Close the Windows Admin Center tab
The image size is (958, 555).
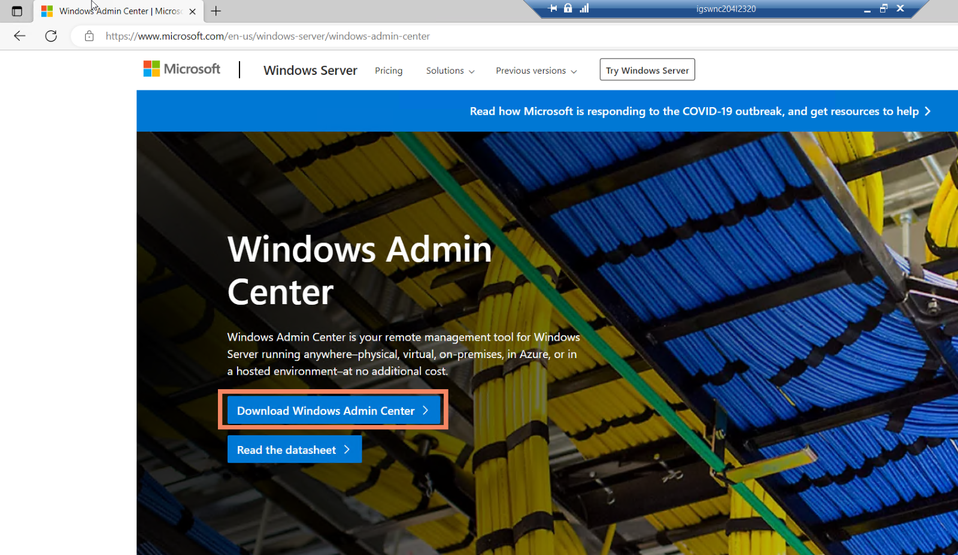(x=192, y=11)
